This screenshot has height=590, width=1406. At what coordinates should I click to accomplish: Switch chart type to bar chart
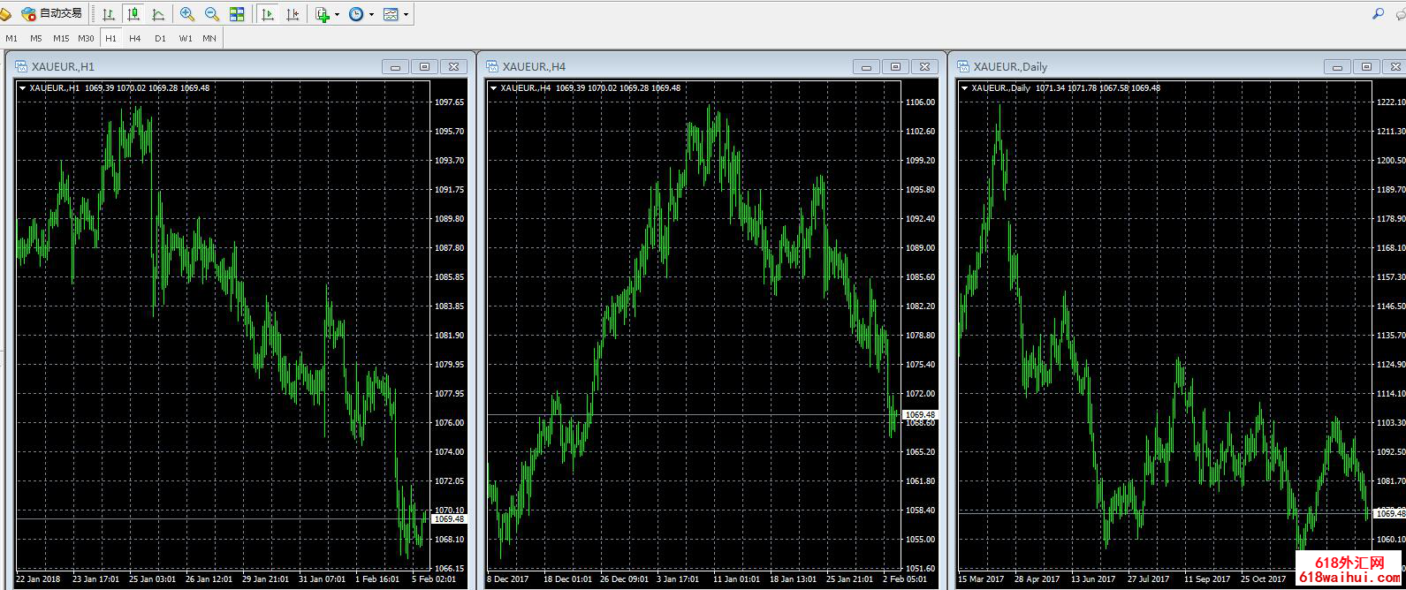coord(108,14)
